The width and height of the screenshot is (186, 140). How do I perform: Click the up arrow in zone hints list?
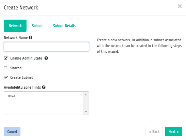pyautogui.click(x=86, y=95)
